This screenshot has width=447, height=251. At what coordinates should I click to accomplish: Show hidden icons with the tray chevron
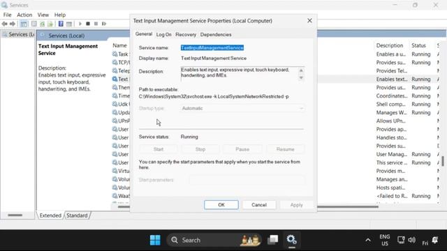coord(368,240)
